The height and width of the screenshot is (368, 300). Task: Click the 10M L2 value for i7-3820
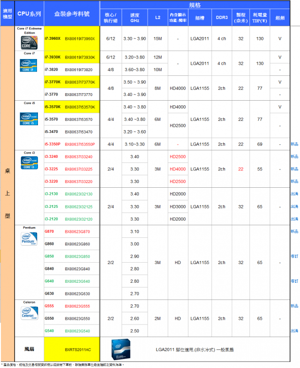(x=157, y=70)
